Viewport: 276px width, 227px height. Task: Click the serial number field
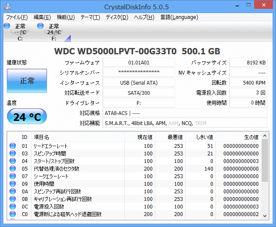138,73
